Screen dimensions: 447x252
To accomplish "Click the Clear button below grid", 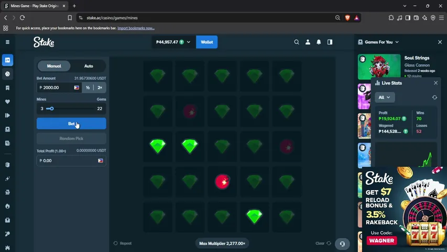I will [323, 244].
